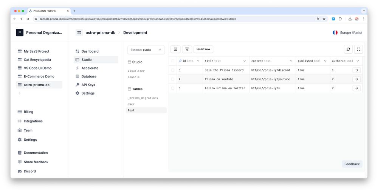The height and width of the screenshot is (192, 378).
Task: Open the Studio section in project menu
Action: [96, 60]
